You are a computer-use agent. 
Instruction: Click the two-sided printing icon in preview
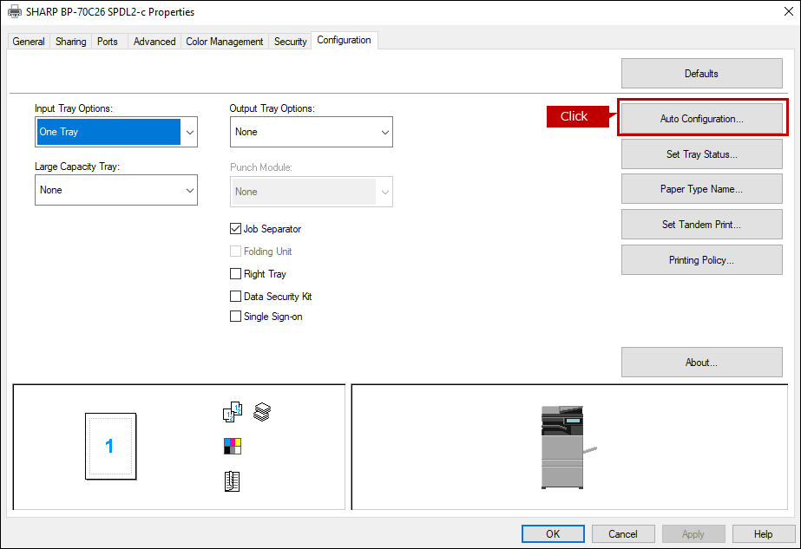pyautogui.click(x=232, y=413)
